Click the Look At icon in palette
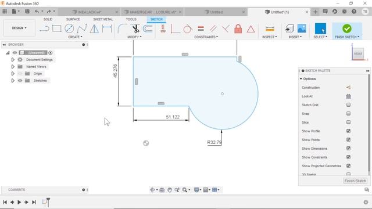This screenshot has height=209, width=372. [x=348, y=96]
